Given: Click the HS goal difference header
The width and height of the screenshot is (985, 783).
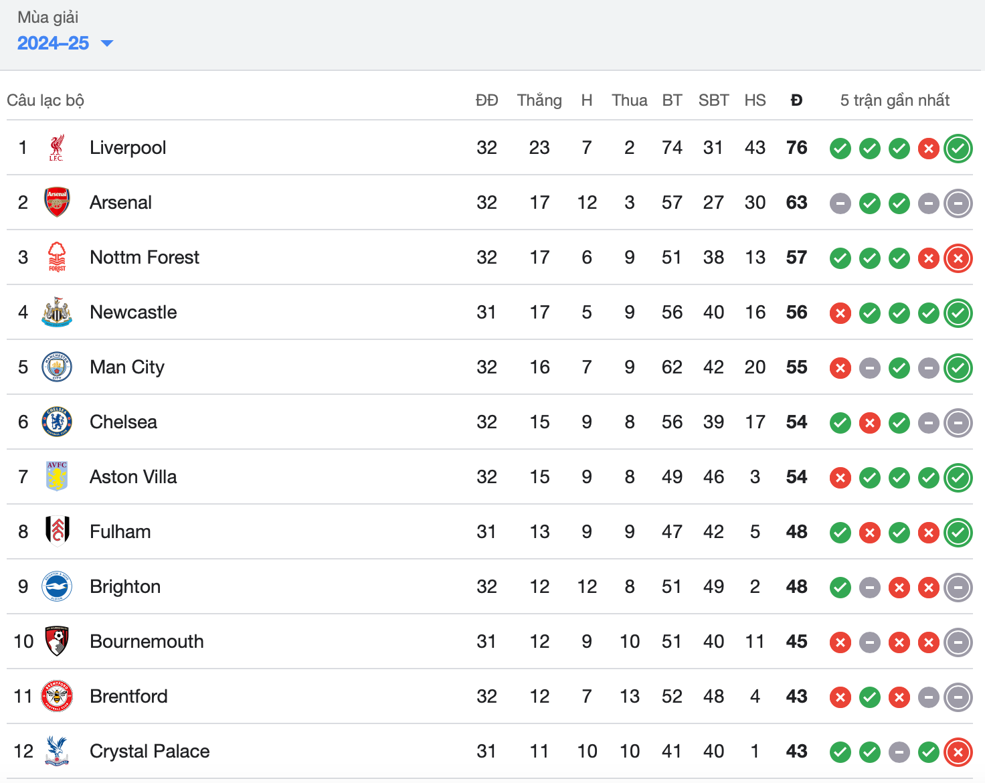Looking at the screenshot, I should pos(755,100).
